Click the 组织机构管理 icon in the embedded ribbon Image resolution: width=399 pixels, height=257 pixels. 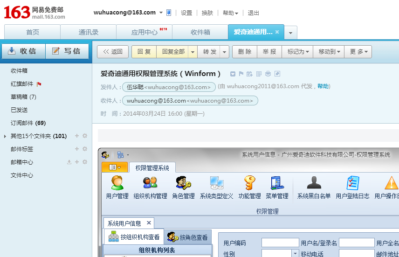coord(150,183)
